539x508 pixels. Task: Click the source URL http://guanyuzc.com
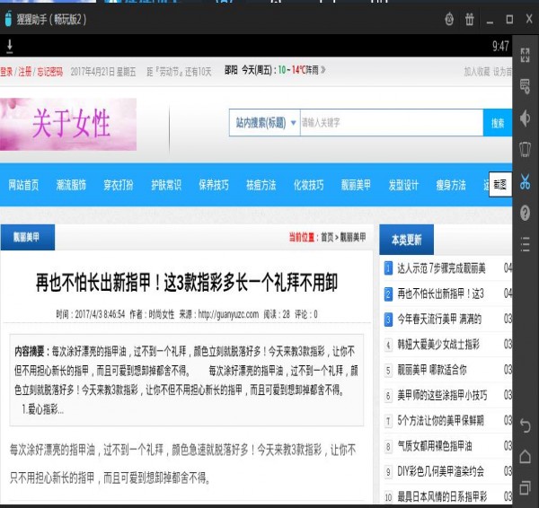pos(228,314)
